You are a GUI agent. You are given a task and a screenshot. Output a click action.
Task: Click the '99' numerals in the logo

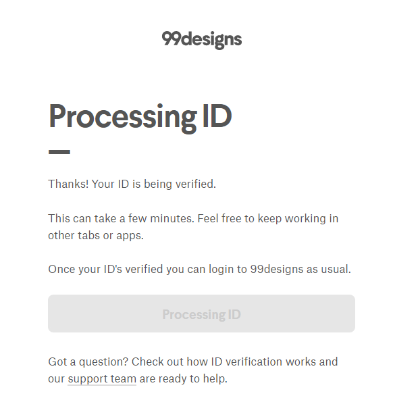click(x=172, y=39)
